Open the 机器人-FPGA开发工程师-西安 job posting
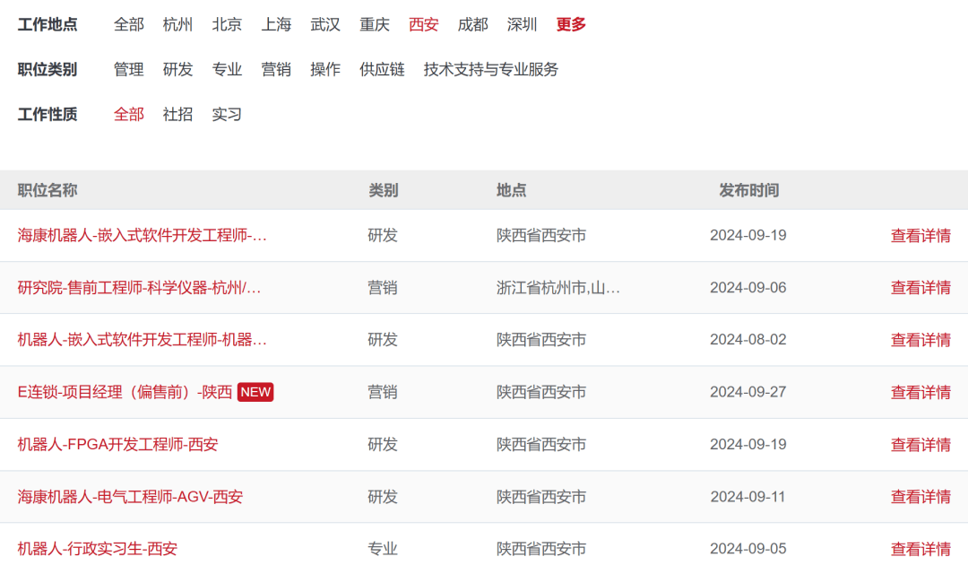The image size is (968, 574). click(118, 444)
